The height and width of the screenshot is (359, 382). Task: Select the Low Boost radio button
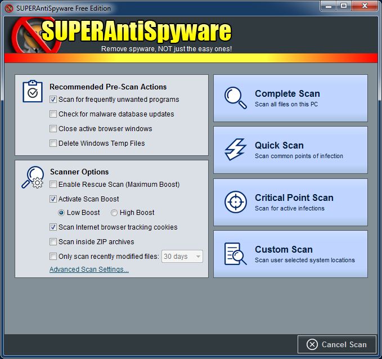coord(61,213)
